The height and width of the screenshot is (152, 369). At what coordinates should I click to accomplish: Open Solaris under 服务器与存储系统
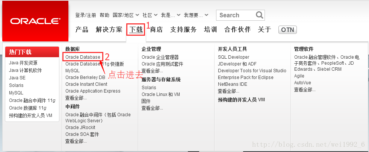pos(149,87)
